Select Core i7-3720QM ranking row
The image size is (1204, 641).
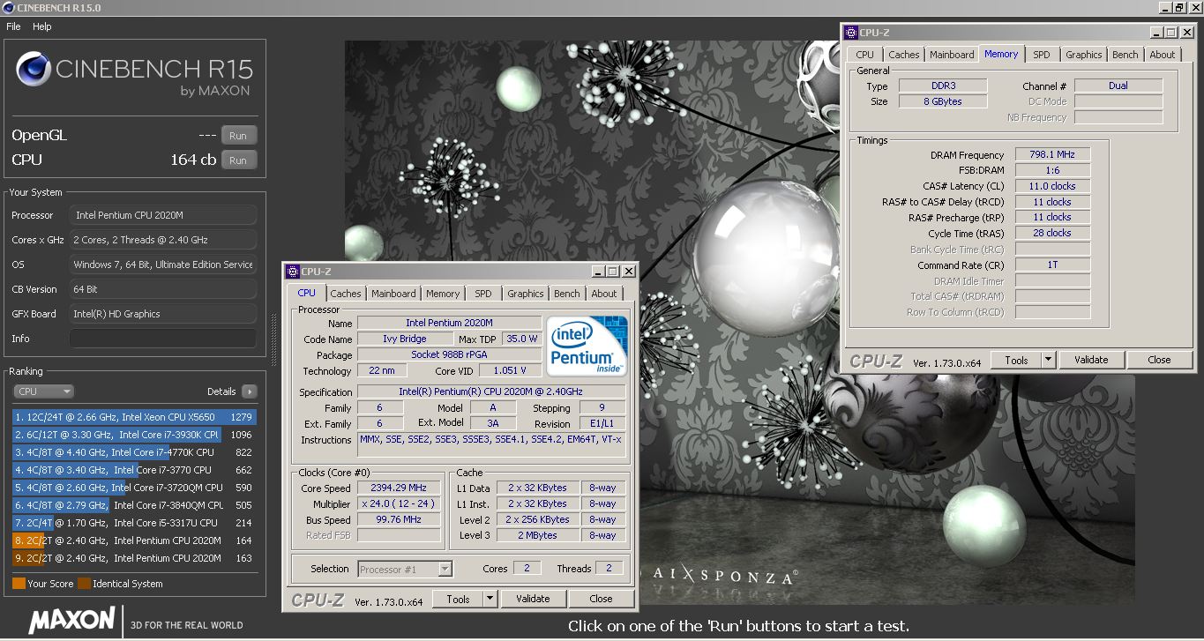pyautogui.click(x=134, y=488)
